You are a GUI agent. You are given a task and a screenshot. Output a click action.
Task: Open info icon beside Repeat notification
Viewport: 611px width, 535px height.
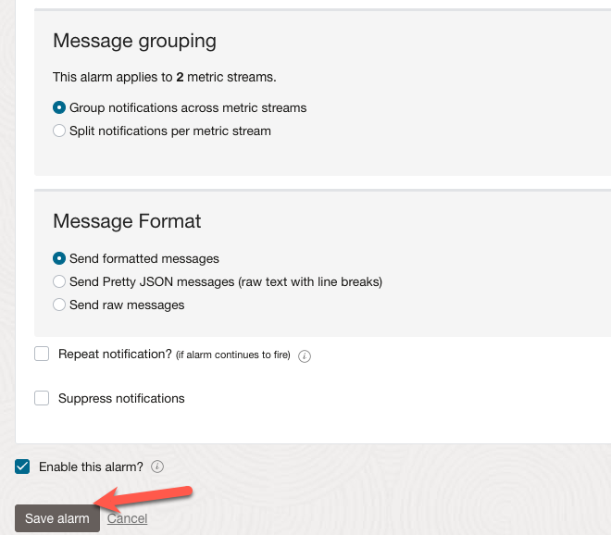pos(305,355)
